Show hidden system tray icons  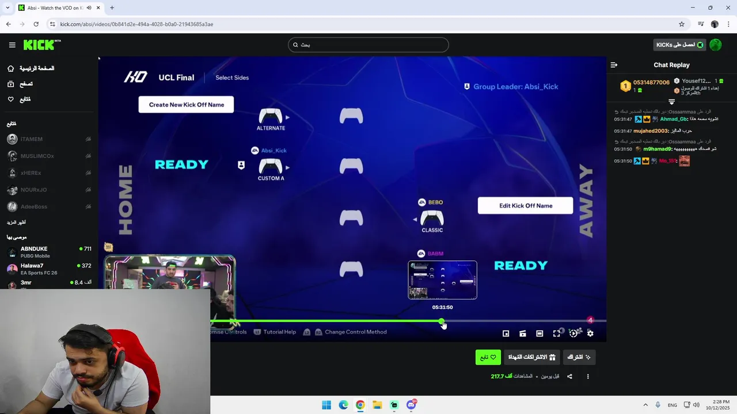click(645, 405)
